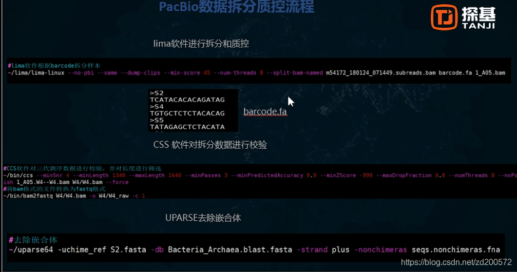Select barcode sequence 'TCATACACACAGATAG'
This screenshot has width=517, height=272.
[x=187, y=100]
